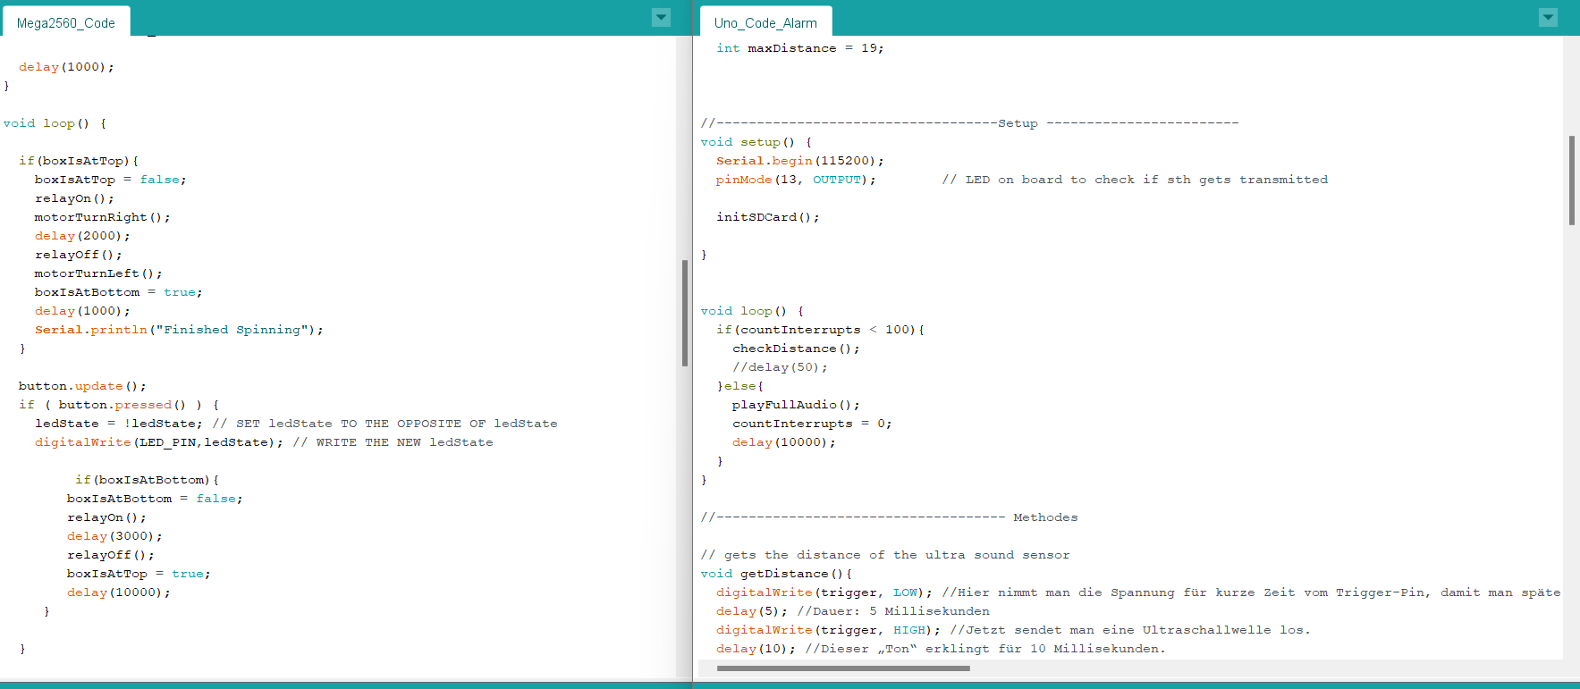Click the '//delay(50);' comment line

[x=780, y=367]
